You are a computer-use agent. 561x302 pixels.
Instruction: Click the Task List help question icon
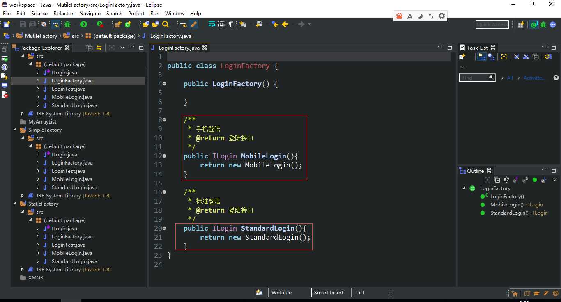click(556, 78)
